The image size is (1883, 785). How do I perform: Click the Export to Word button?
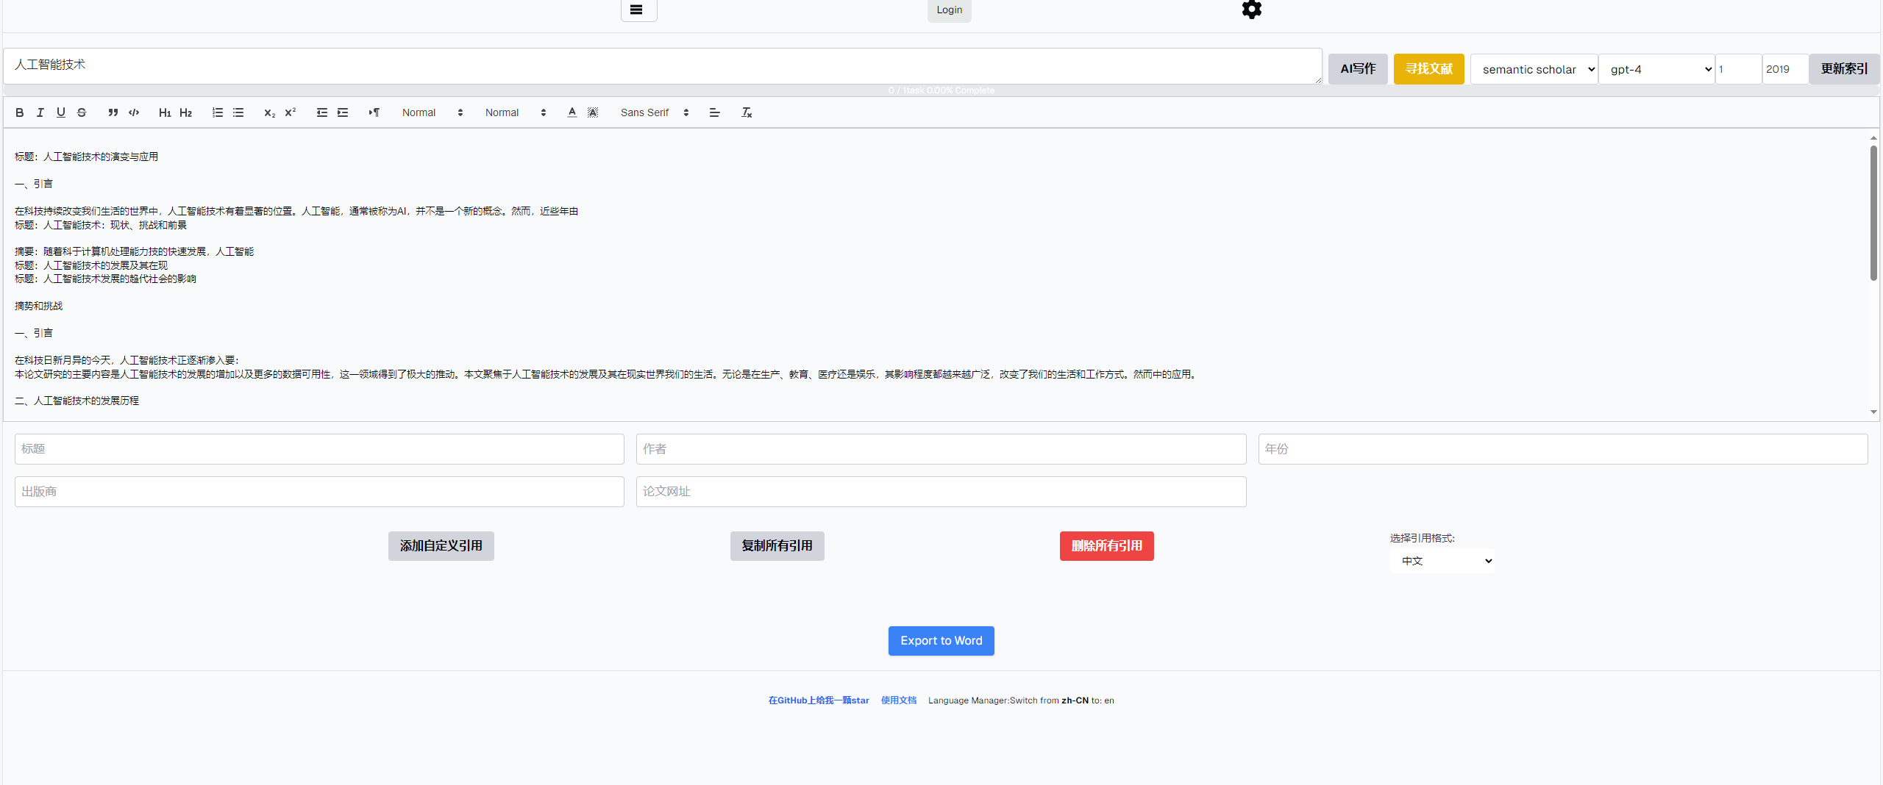[941, 641]
